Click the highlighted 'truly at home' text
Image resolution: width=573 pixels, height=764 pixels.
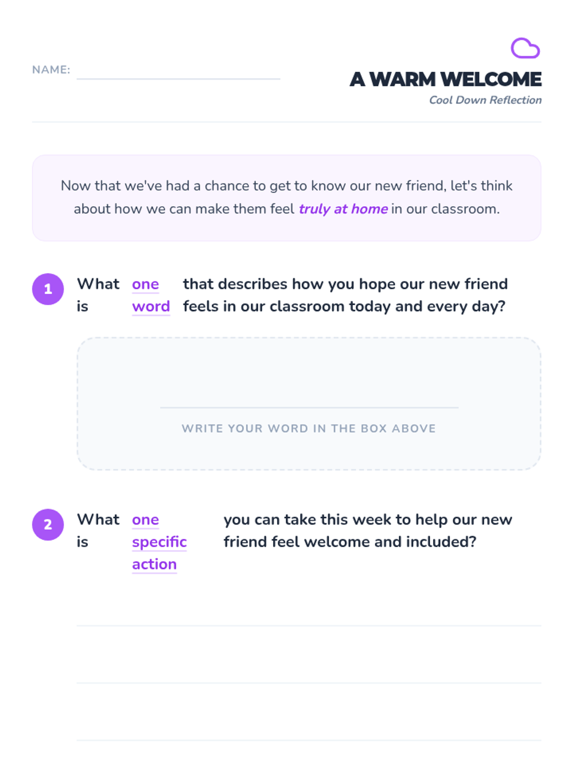343,209
